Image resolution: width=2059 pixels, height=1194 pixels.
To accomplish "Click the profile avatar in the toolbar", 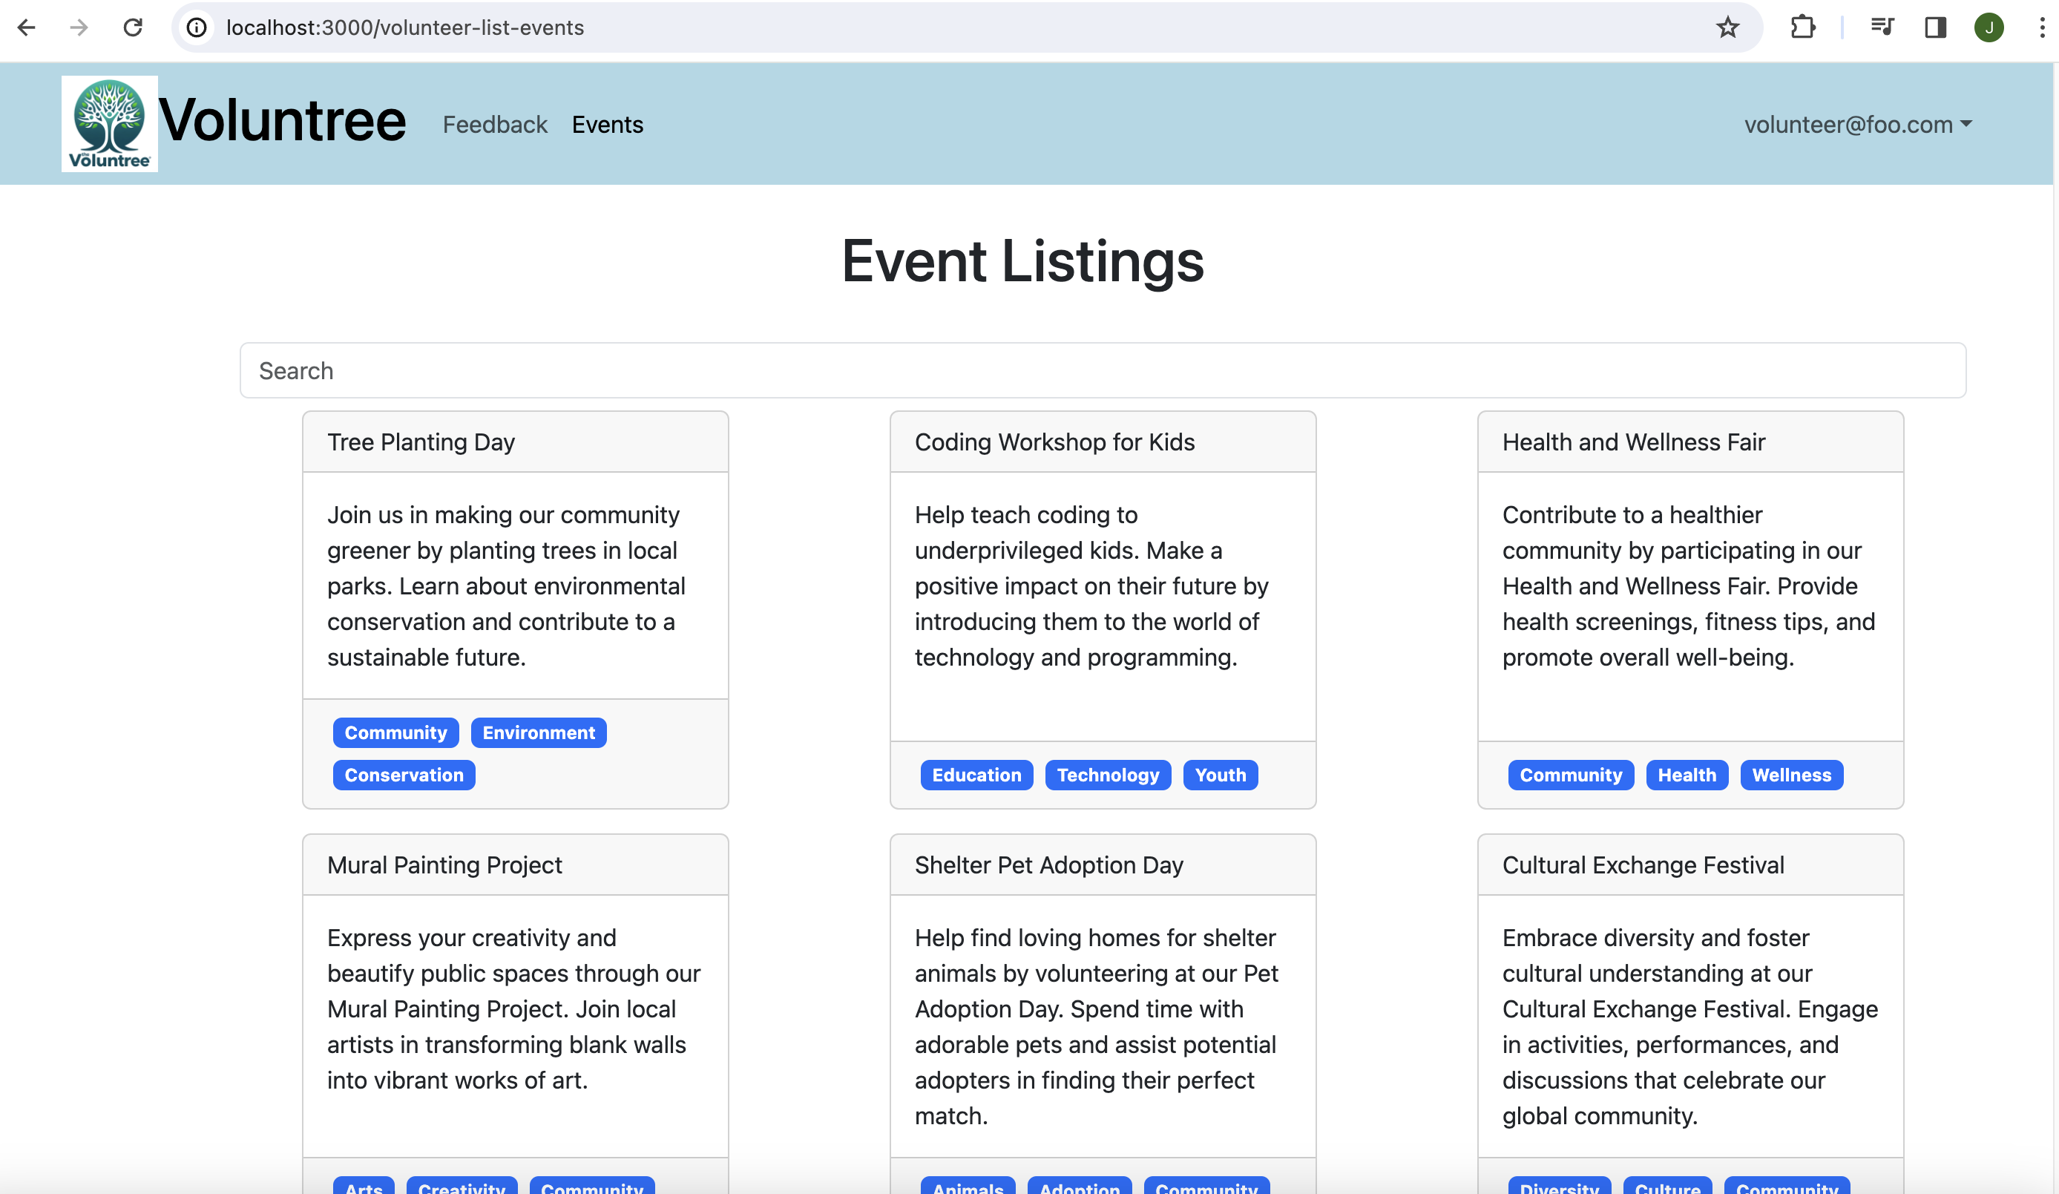I will pos(1989,27).
